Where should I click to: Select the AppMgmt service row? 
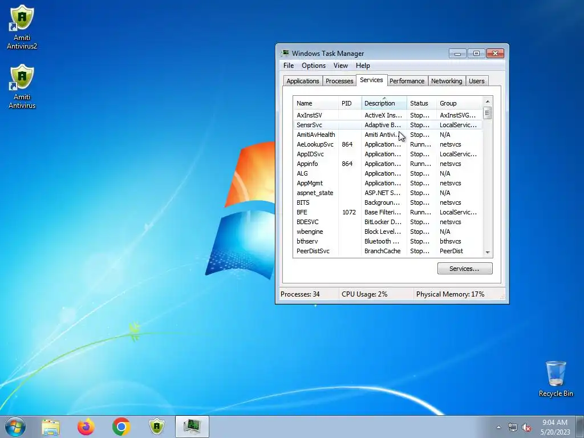tap(388, 183)
